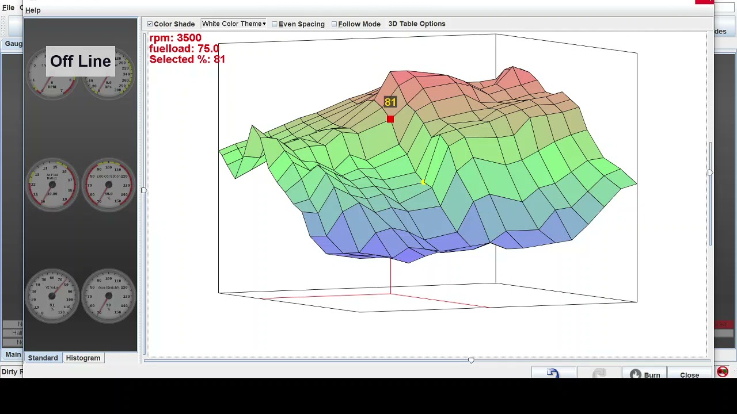Click the Off Line status label
Viewport: 737px width, 414px height.
(80, 61)
